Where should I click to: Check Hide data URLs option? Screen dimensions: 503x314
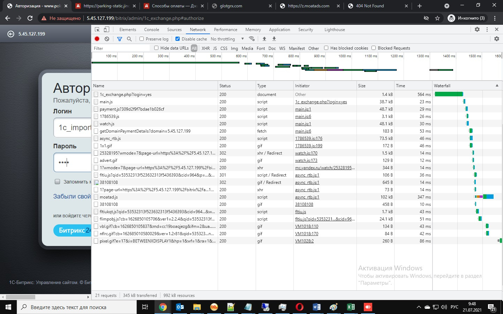[x=156, y=48]
